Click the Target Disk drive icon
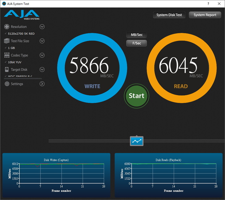The width and height of the screenshot is (225, 200). tap(6, 70)
